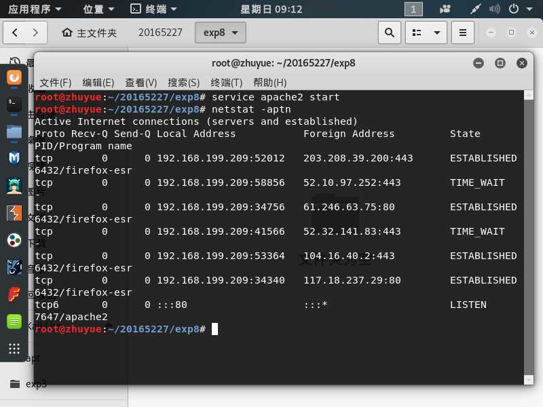The image size is (543, 407).
Task: Open the red F dock icon
Action: tap(14, 294)
